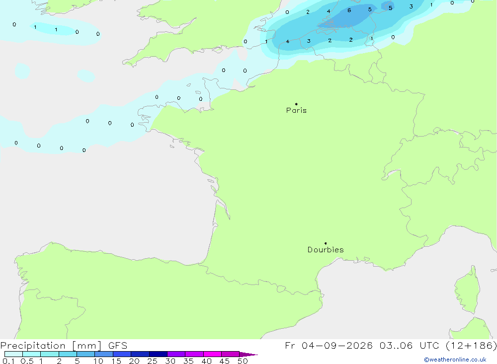The width and height of the screenshot is (497, 364).
Task: Click the "Precipitation [mm] GFS" title
Action: 64,346
